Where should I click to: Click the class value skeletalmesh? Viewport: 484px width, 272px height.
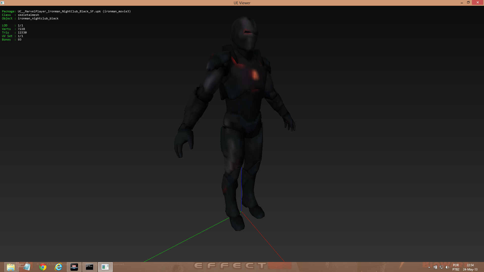(28, 15)
